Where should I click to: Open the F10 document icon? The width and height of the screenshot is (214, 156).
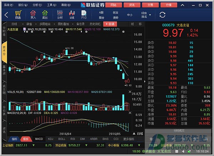click(84, 15)
